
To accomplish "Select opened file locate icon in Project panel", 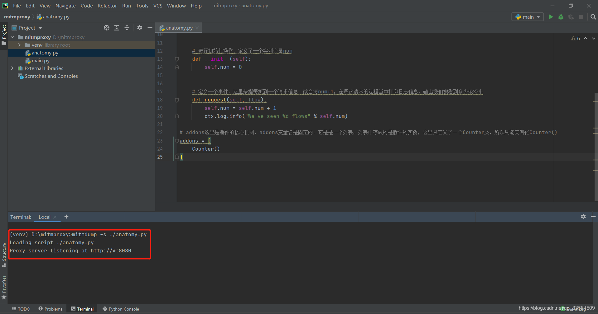I will (x=107, y=28).
